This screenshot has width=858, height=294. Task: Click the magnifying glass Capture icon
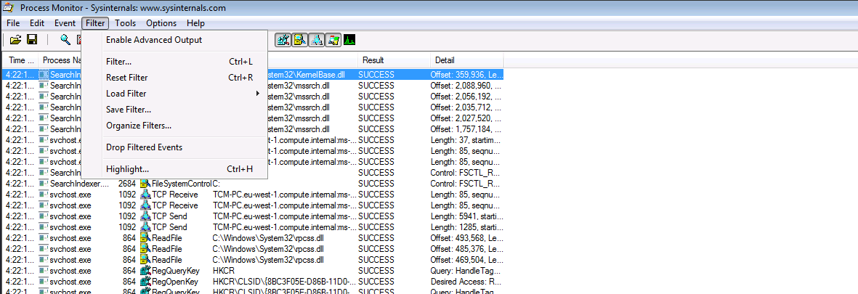[x=65, y=39]
